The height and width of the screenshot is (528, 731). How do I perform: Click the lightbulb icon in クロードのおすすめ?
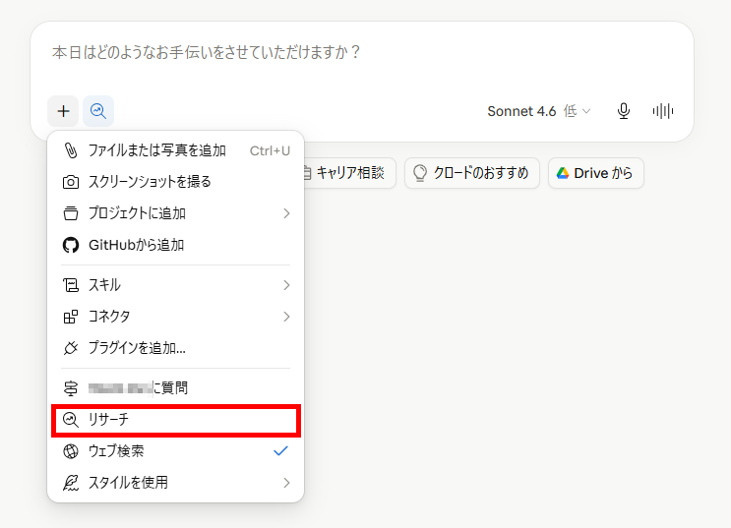(419, 173)
